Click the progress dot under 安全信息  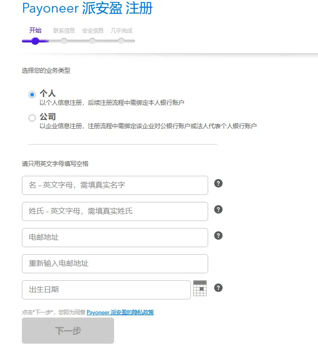[x=93, y=41]
